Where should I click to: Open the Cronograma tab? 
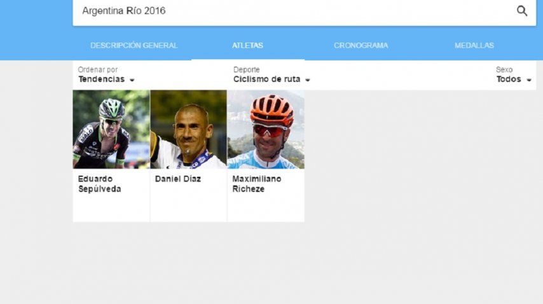click(361, 45)
